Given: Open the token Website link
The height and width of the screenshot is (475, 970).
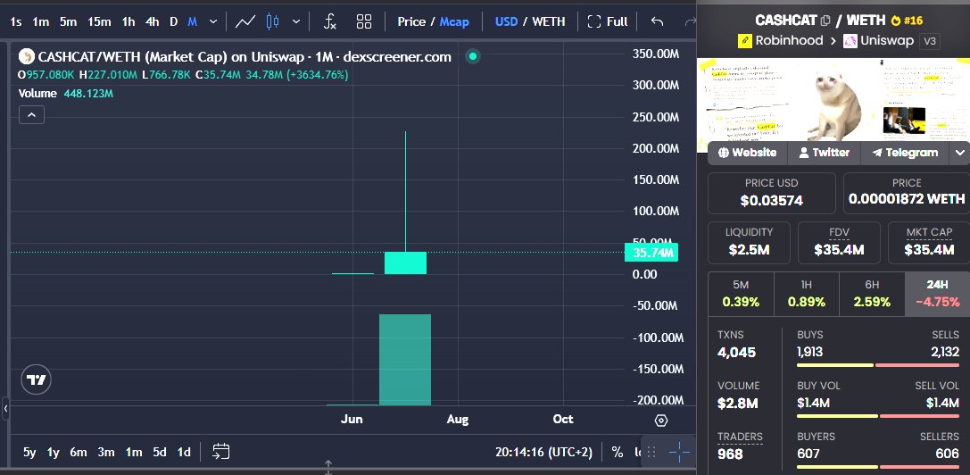Looking at the screenshot, I should 747,153.
